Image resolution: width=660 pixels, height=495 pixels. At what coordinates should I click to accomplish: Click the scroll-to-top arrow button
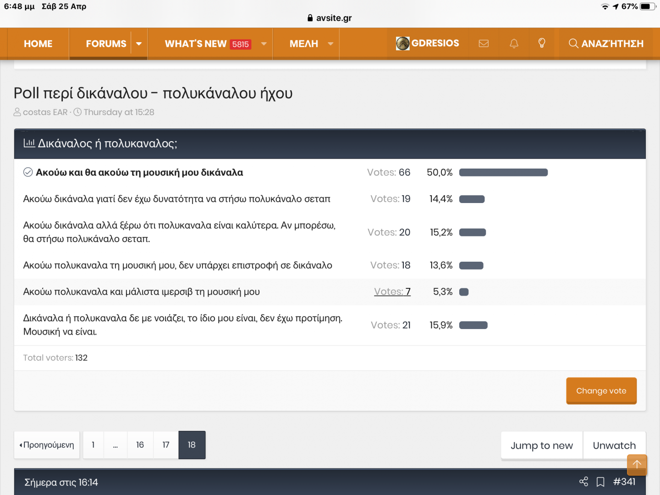click(637, 464)
